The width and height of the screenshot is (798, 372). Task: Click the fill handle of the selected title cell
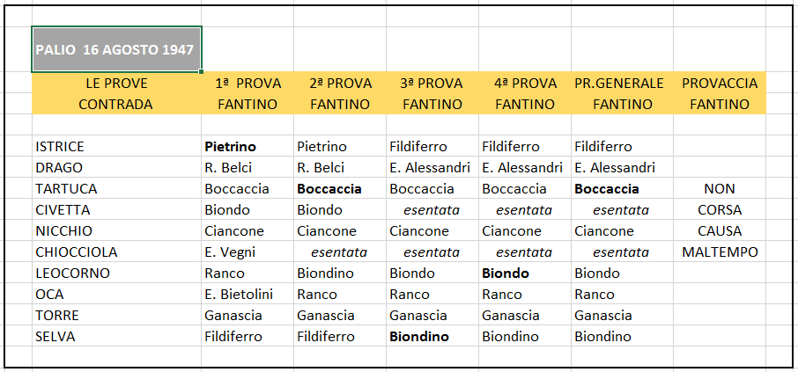pos(202,71)
